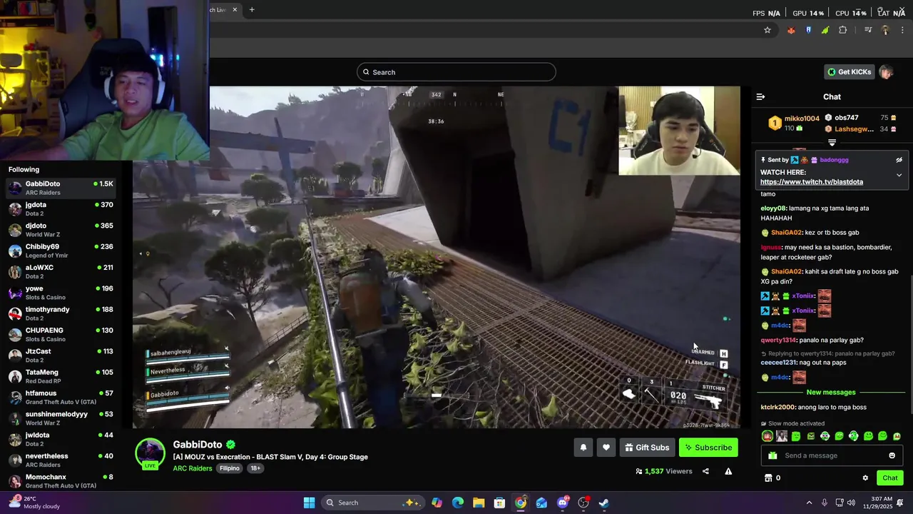
Task: Open the chat settings gear icon
Action: [x=865, y=478]
